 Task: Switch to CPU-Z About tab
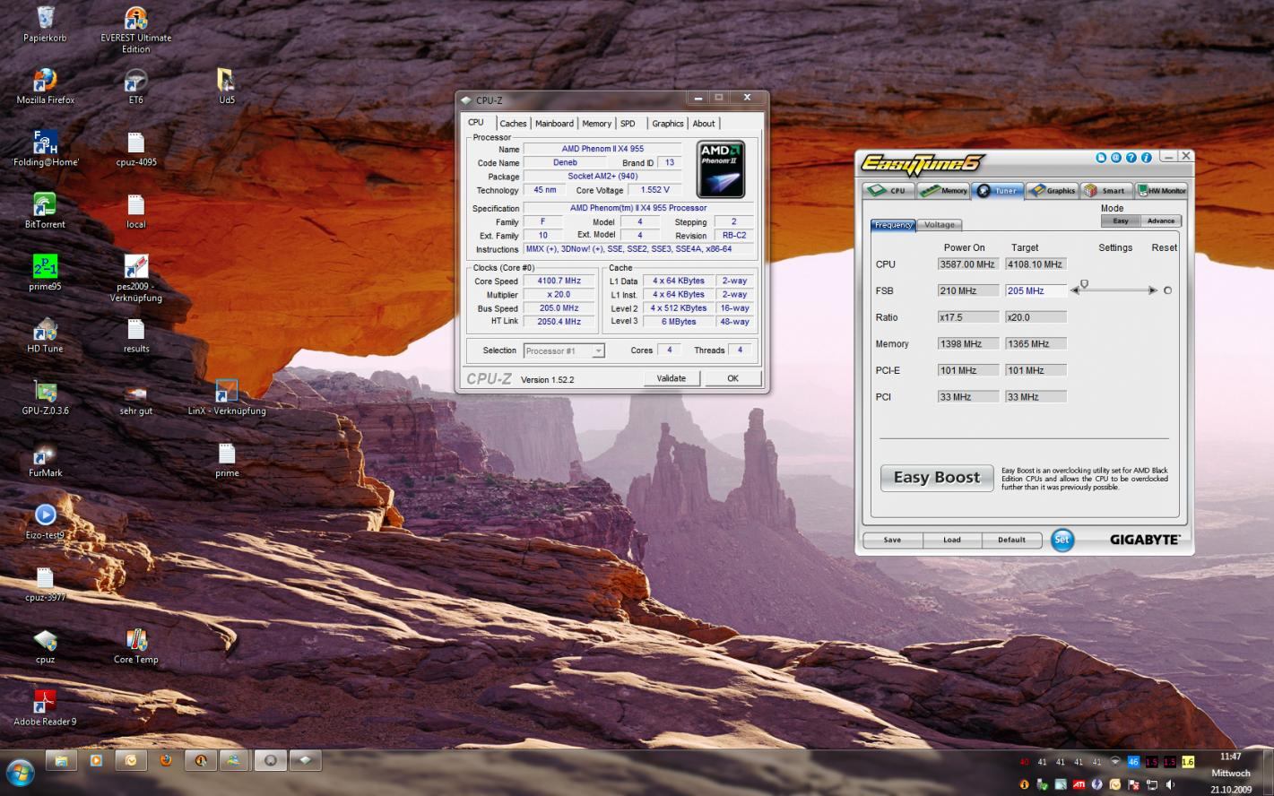[x=704, y=124]
